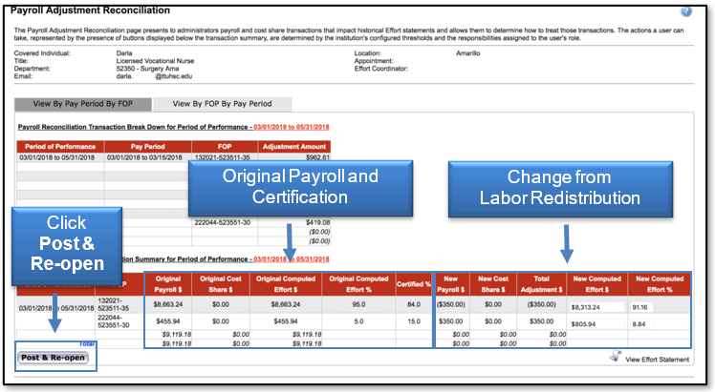
Task: Click the View Effort Statement scroll icon
Action: point(616,356)
